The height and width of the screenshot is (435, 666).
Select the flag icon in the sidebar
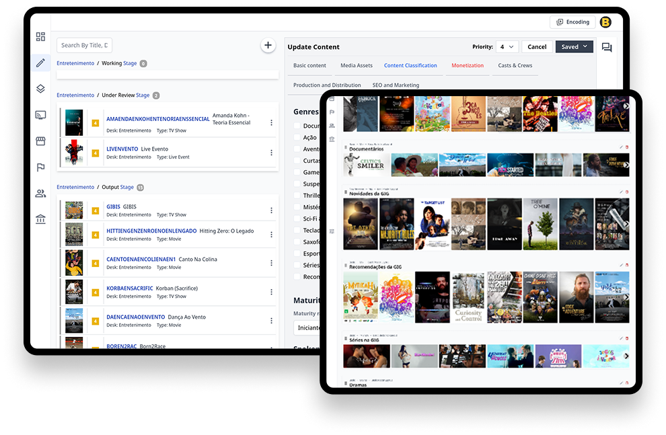[x=40, y=167]
